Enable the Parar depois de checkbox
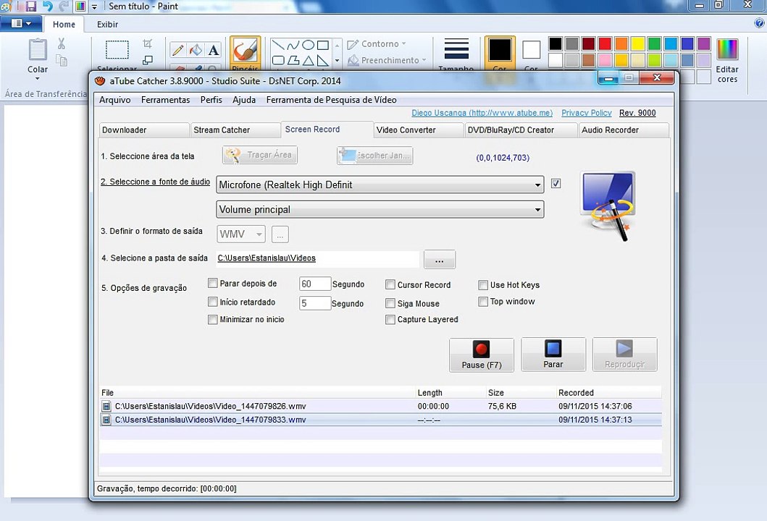This screenshot has width=767, height=521. click(x=212, y=283)
